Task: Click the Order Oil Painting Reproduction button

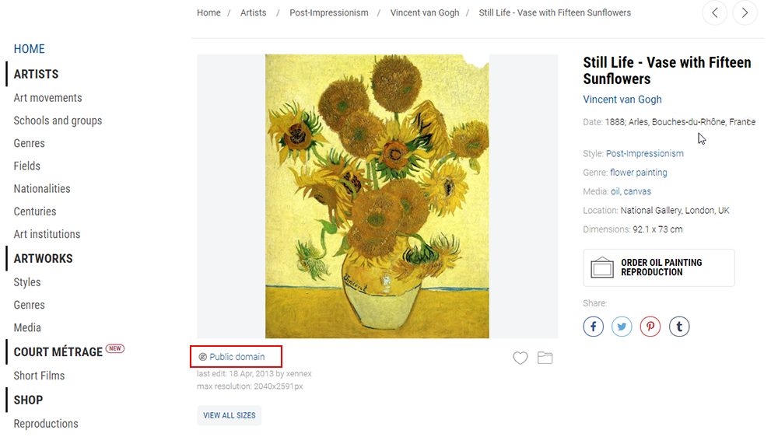Action: (658, 267)
